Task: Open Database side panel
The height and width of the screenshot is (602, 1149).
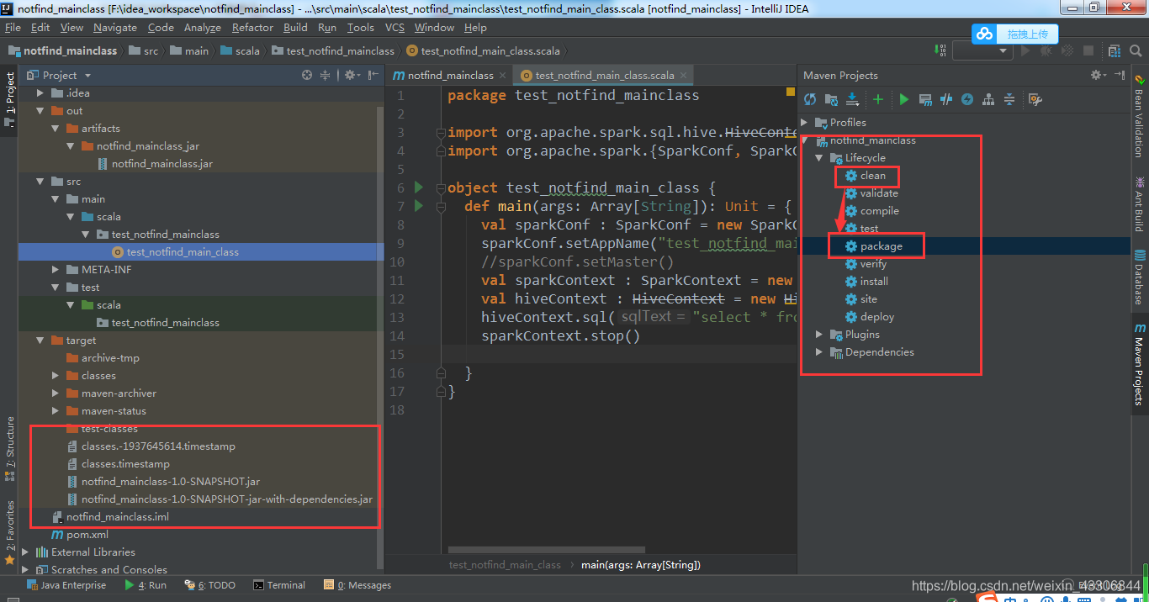Action: click(1140, 277)
